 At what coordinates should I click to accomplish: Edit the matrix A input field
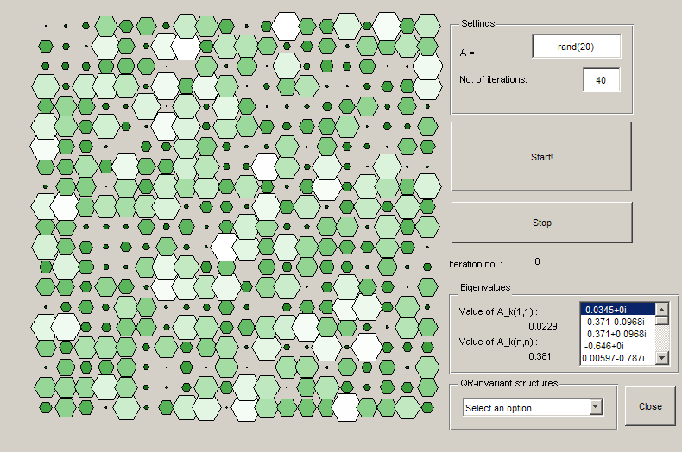577,47
